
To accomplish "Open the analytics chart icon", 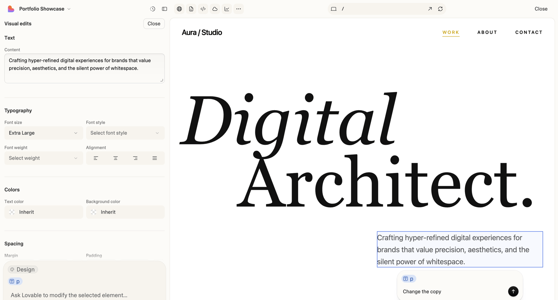I will pyautogui.click(x=227, y=9).
